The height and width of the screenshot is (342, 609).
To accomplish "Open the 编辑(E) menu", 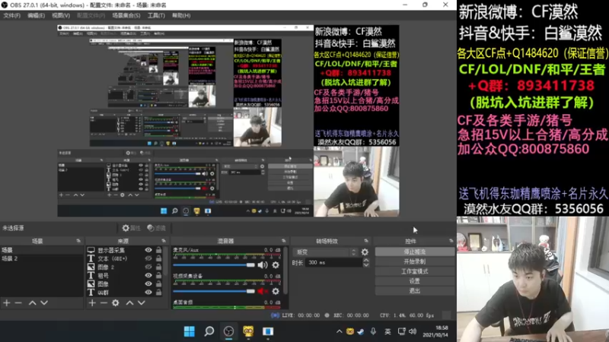I will click(36, 15).
